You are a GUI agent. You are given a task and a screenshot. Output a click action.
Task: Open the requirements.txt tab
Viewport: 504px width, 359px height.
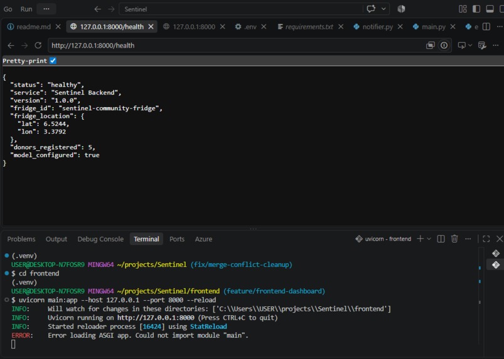point(306,27)
